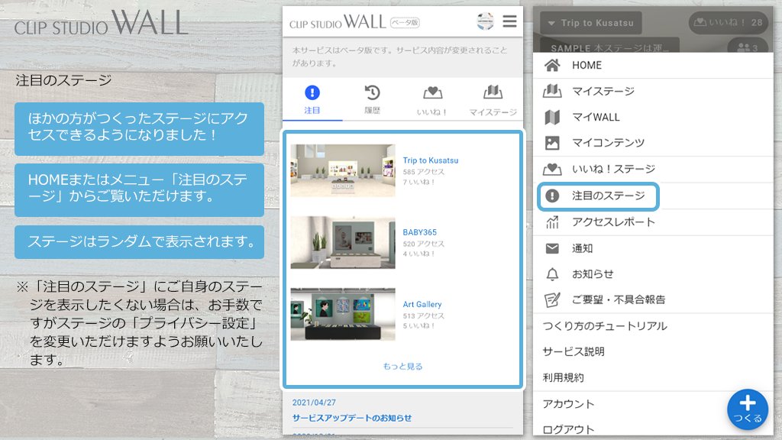Click the ベータ版 badge in header
Screen dimensions: 782x440
coord(405,22)
